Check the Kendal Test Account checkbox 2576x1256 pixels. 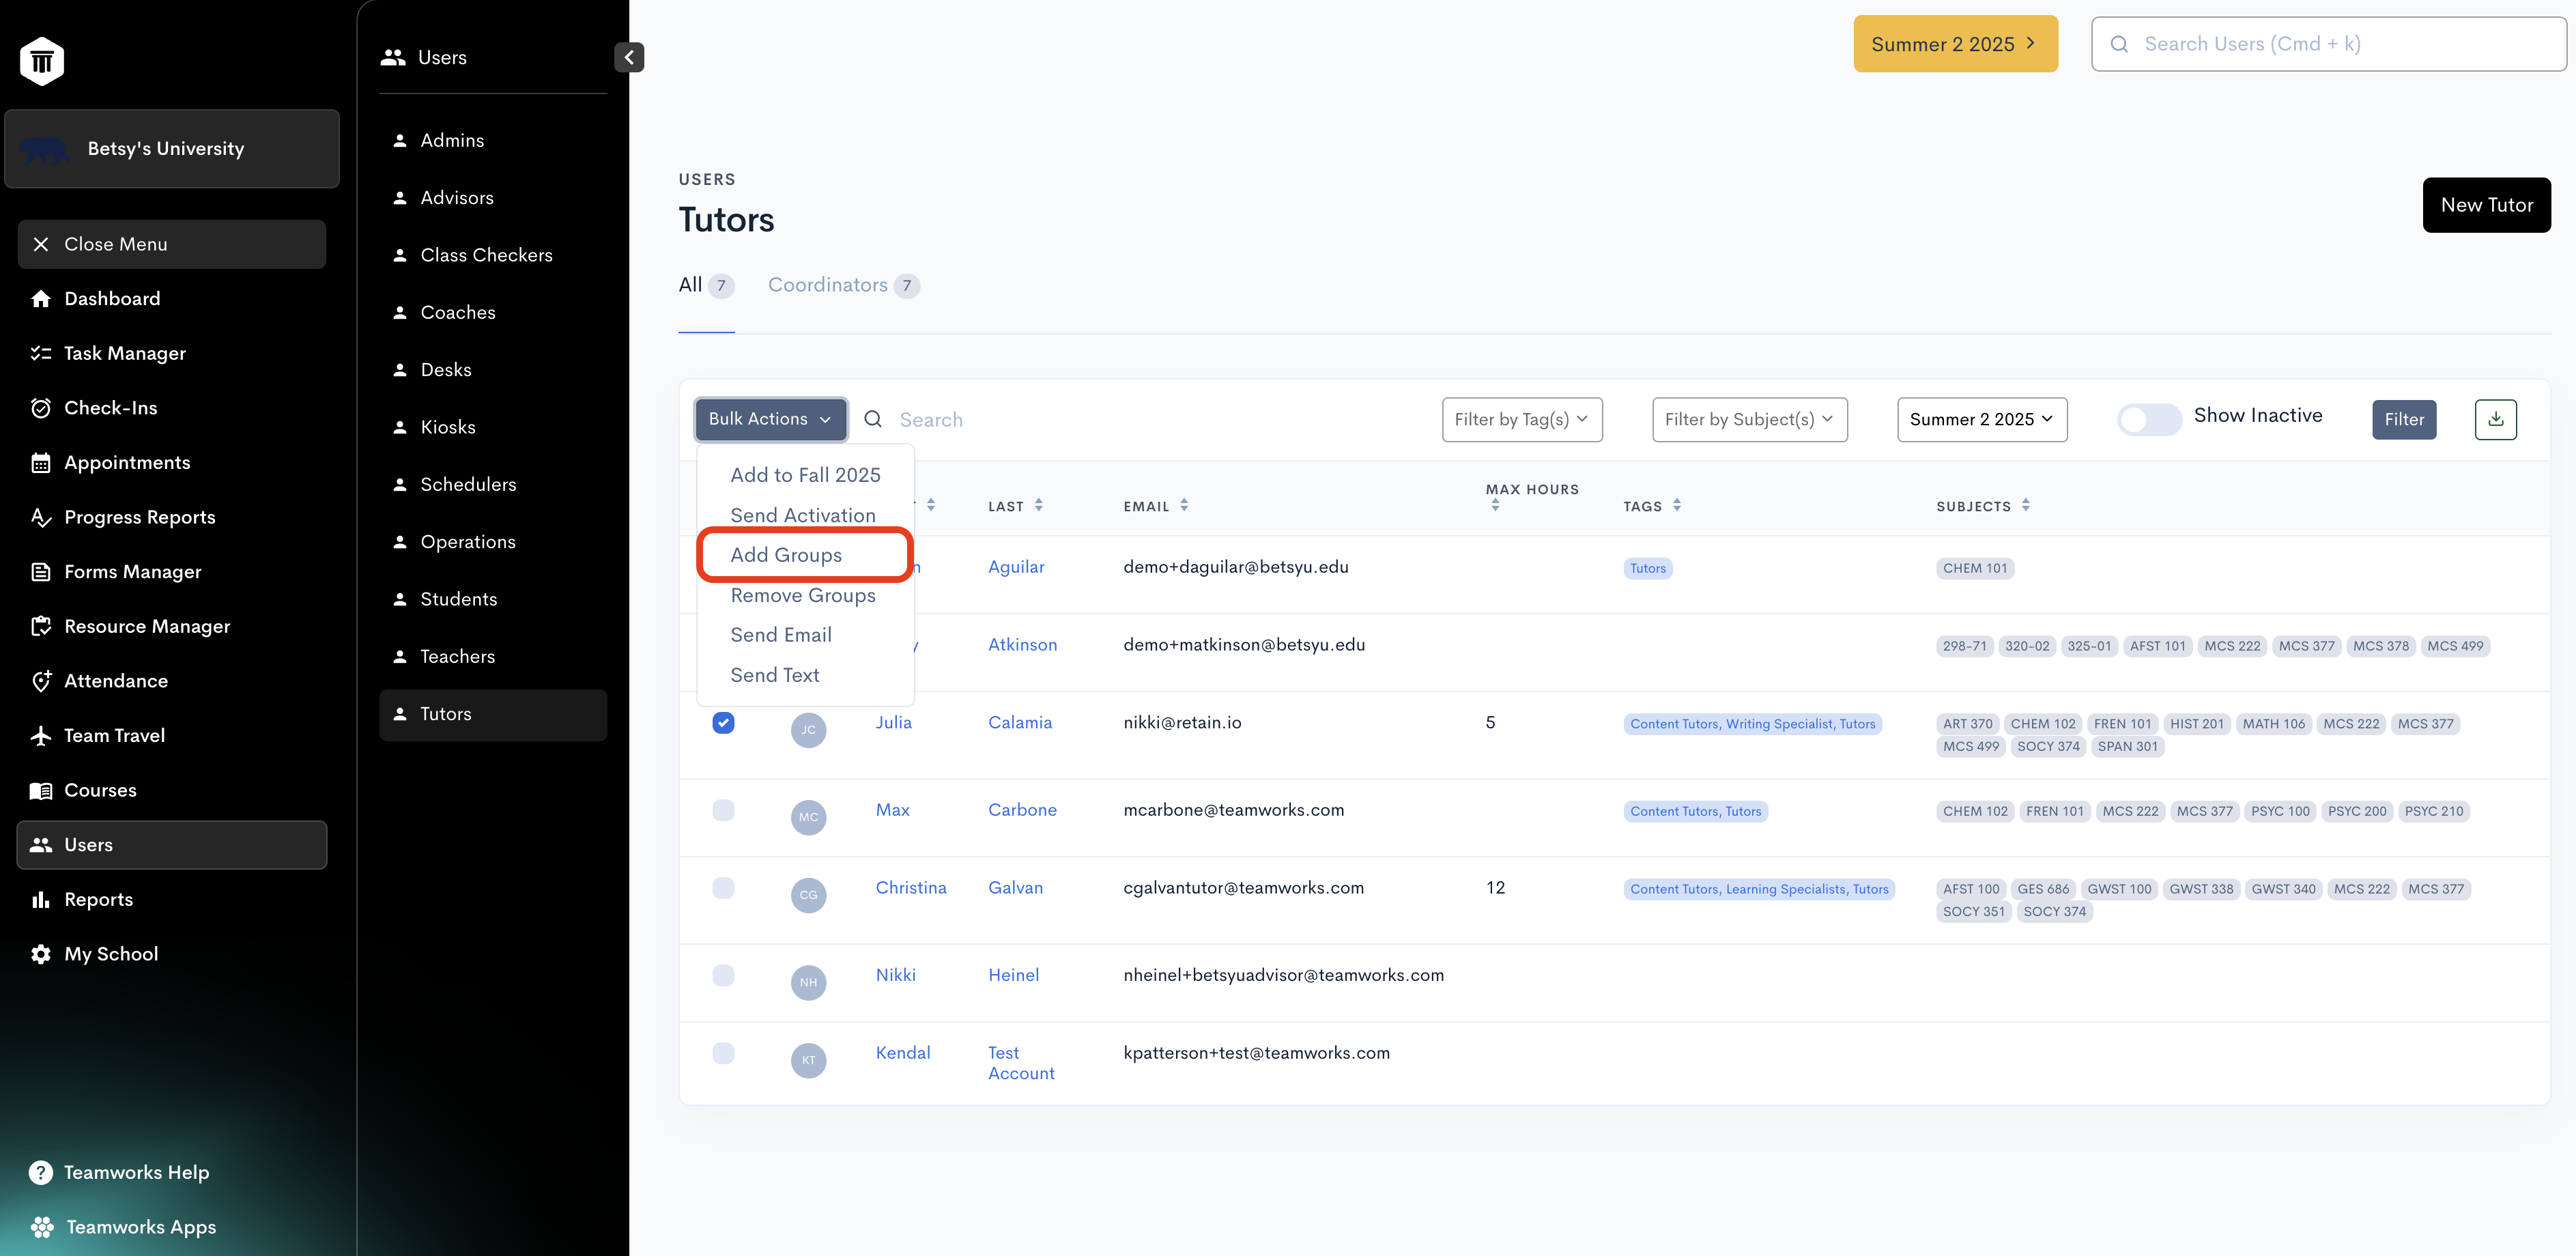(723, 1053)
